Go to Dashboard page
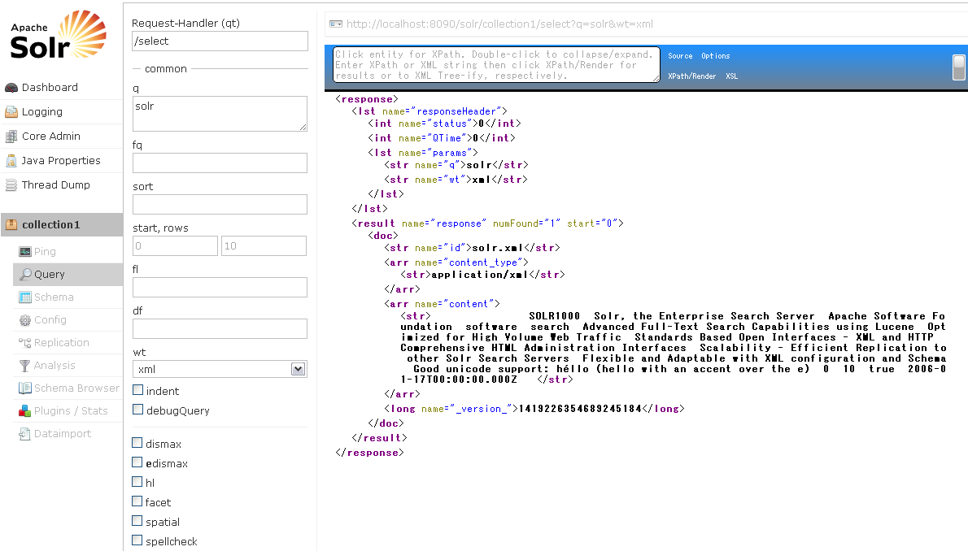This screenshot has width=968, height=551. click(x=50, y=88)
